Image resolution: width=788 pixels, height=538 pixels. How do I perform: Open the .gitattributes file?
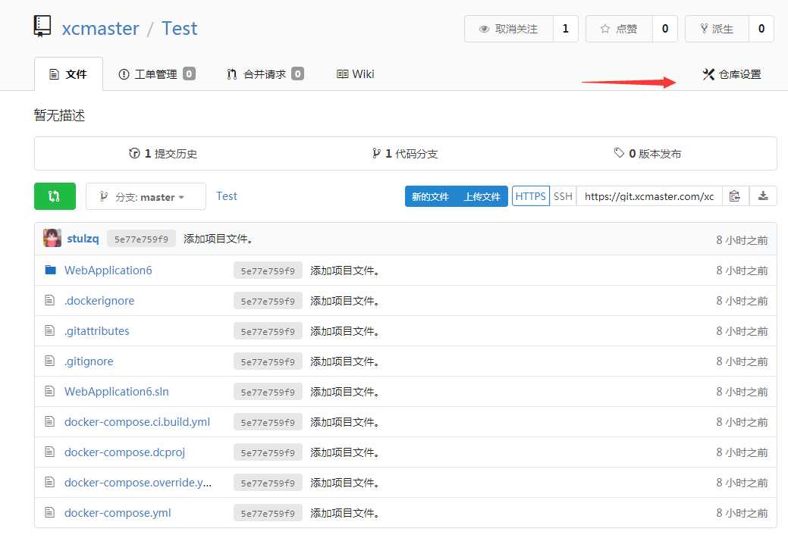click(x=97, y=330)
